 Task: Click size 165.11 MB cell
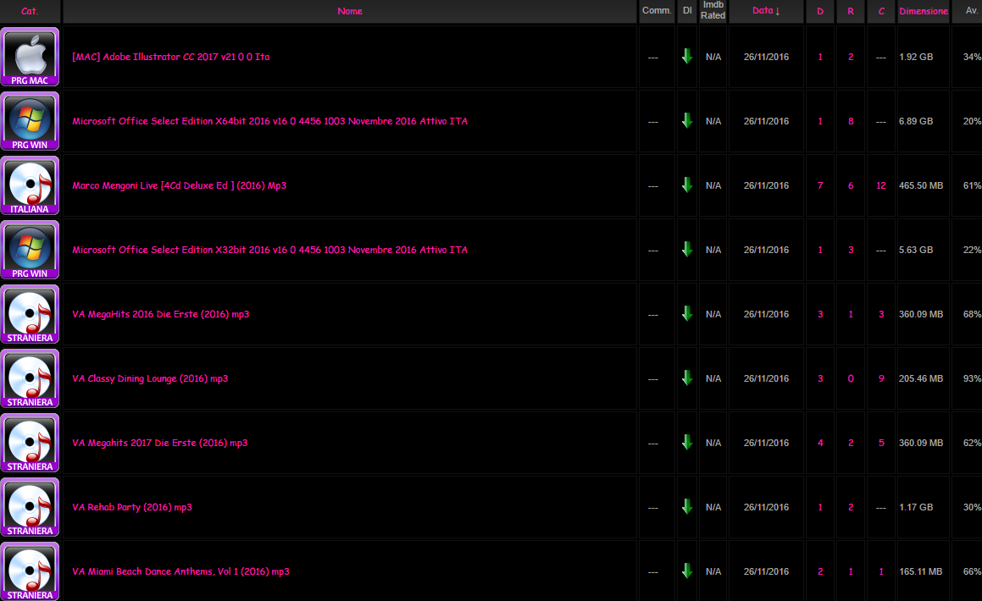[921, 571]
